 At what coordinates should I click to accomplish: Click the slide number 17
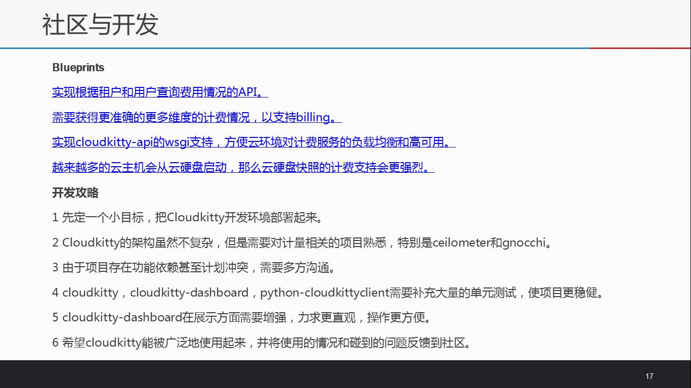650,376
